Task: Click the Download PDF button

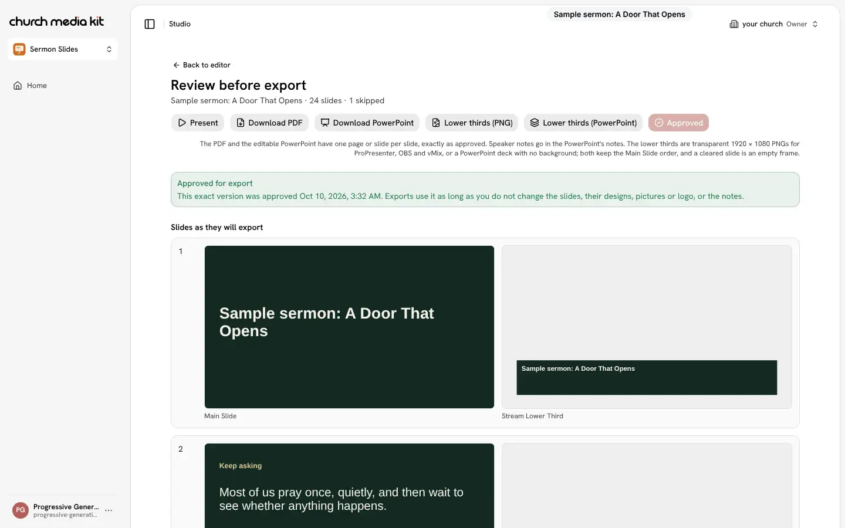Action: click(269, 123)
